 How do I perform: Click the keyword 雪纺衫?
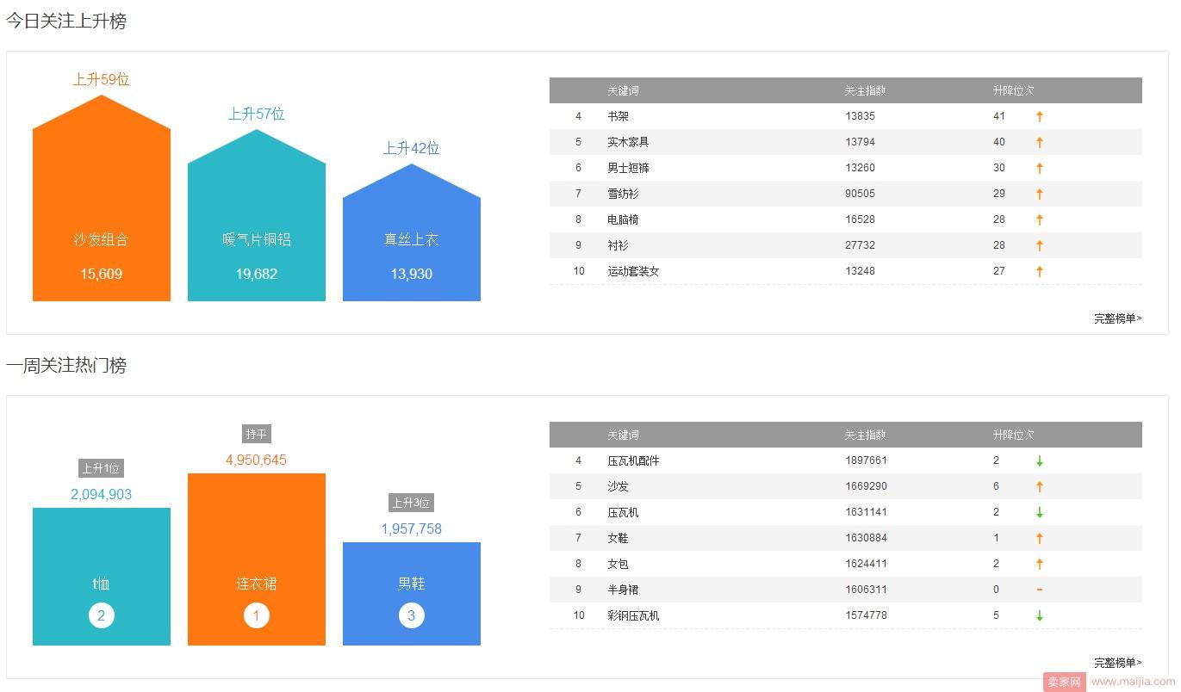623,194
